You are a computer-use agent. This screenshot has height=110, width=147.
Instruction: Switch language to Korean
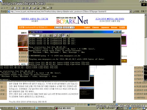(x=114, y=28)
